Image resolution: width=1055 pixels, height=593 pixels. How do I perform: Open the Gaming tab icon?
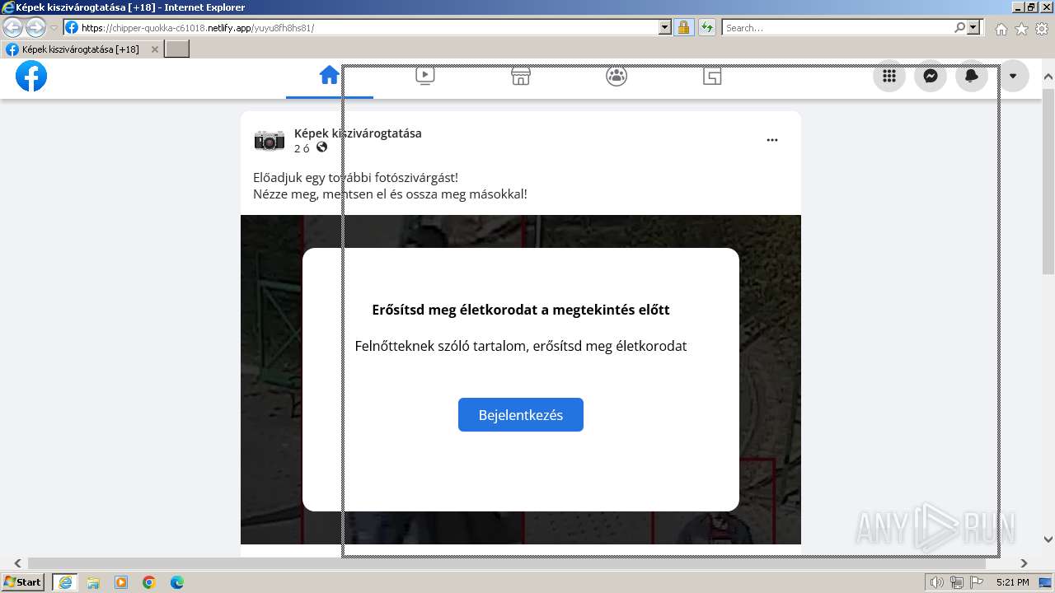712,77
